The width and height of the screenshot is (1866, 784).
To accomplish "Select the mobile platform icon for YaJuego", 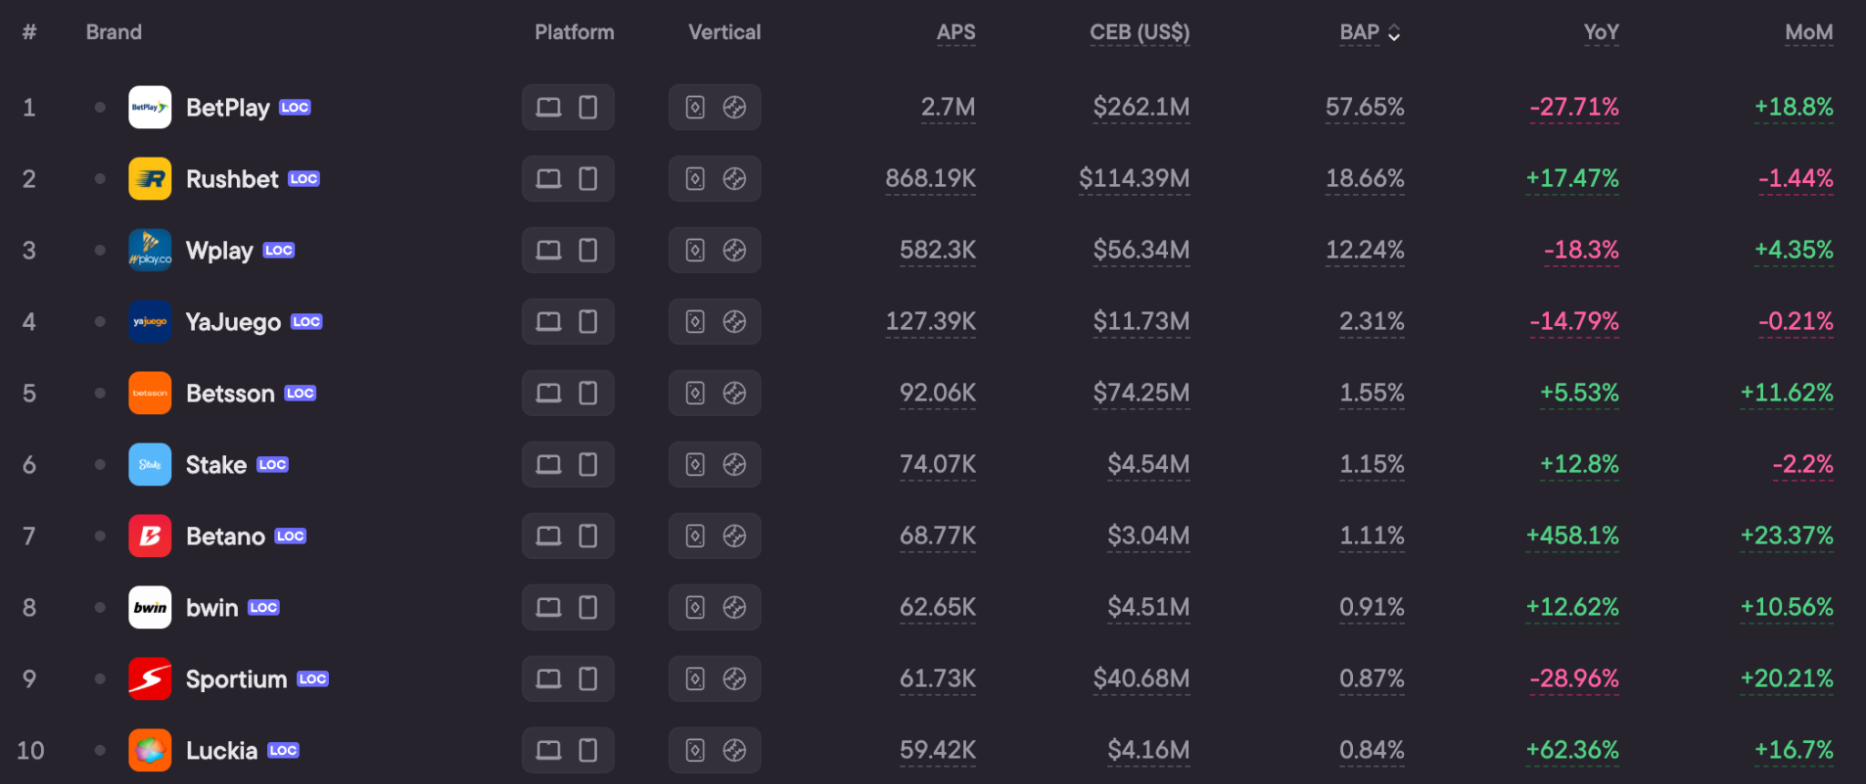I will point(589,321).
